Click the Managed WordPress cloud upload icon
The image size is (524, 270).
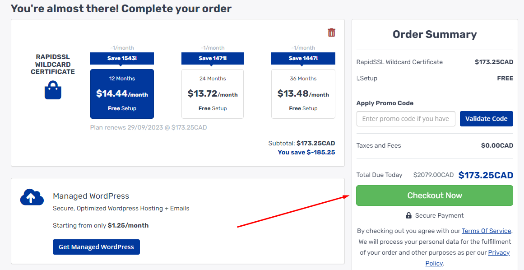pyautogui.click(x=32, y=196)
